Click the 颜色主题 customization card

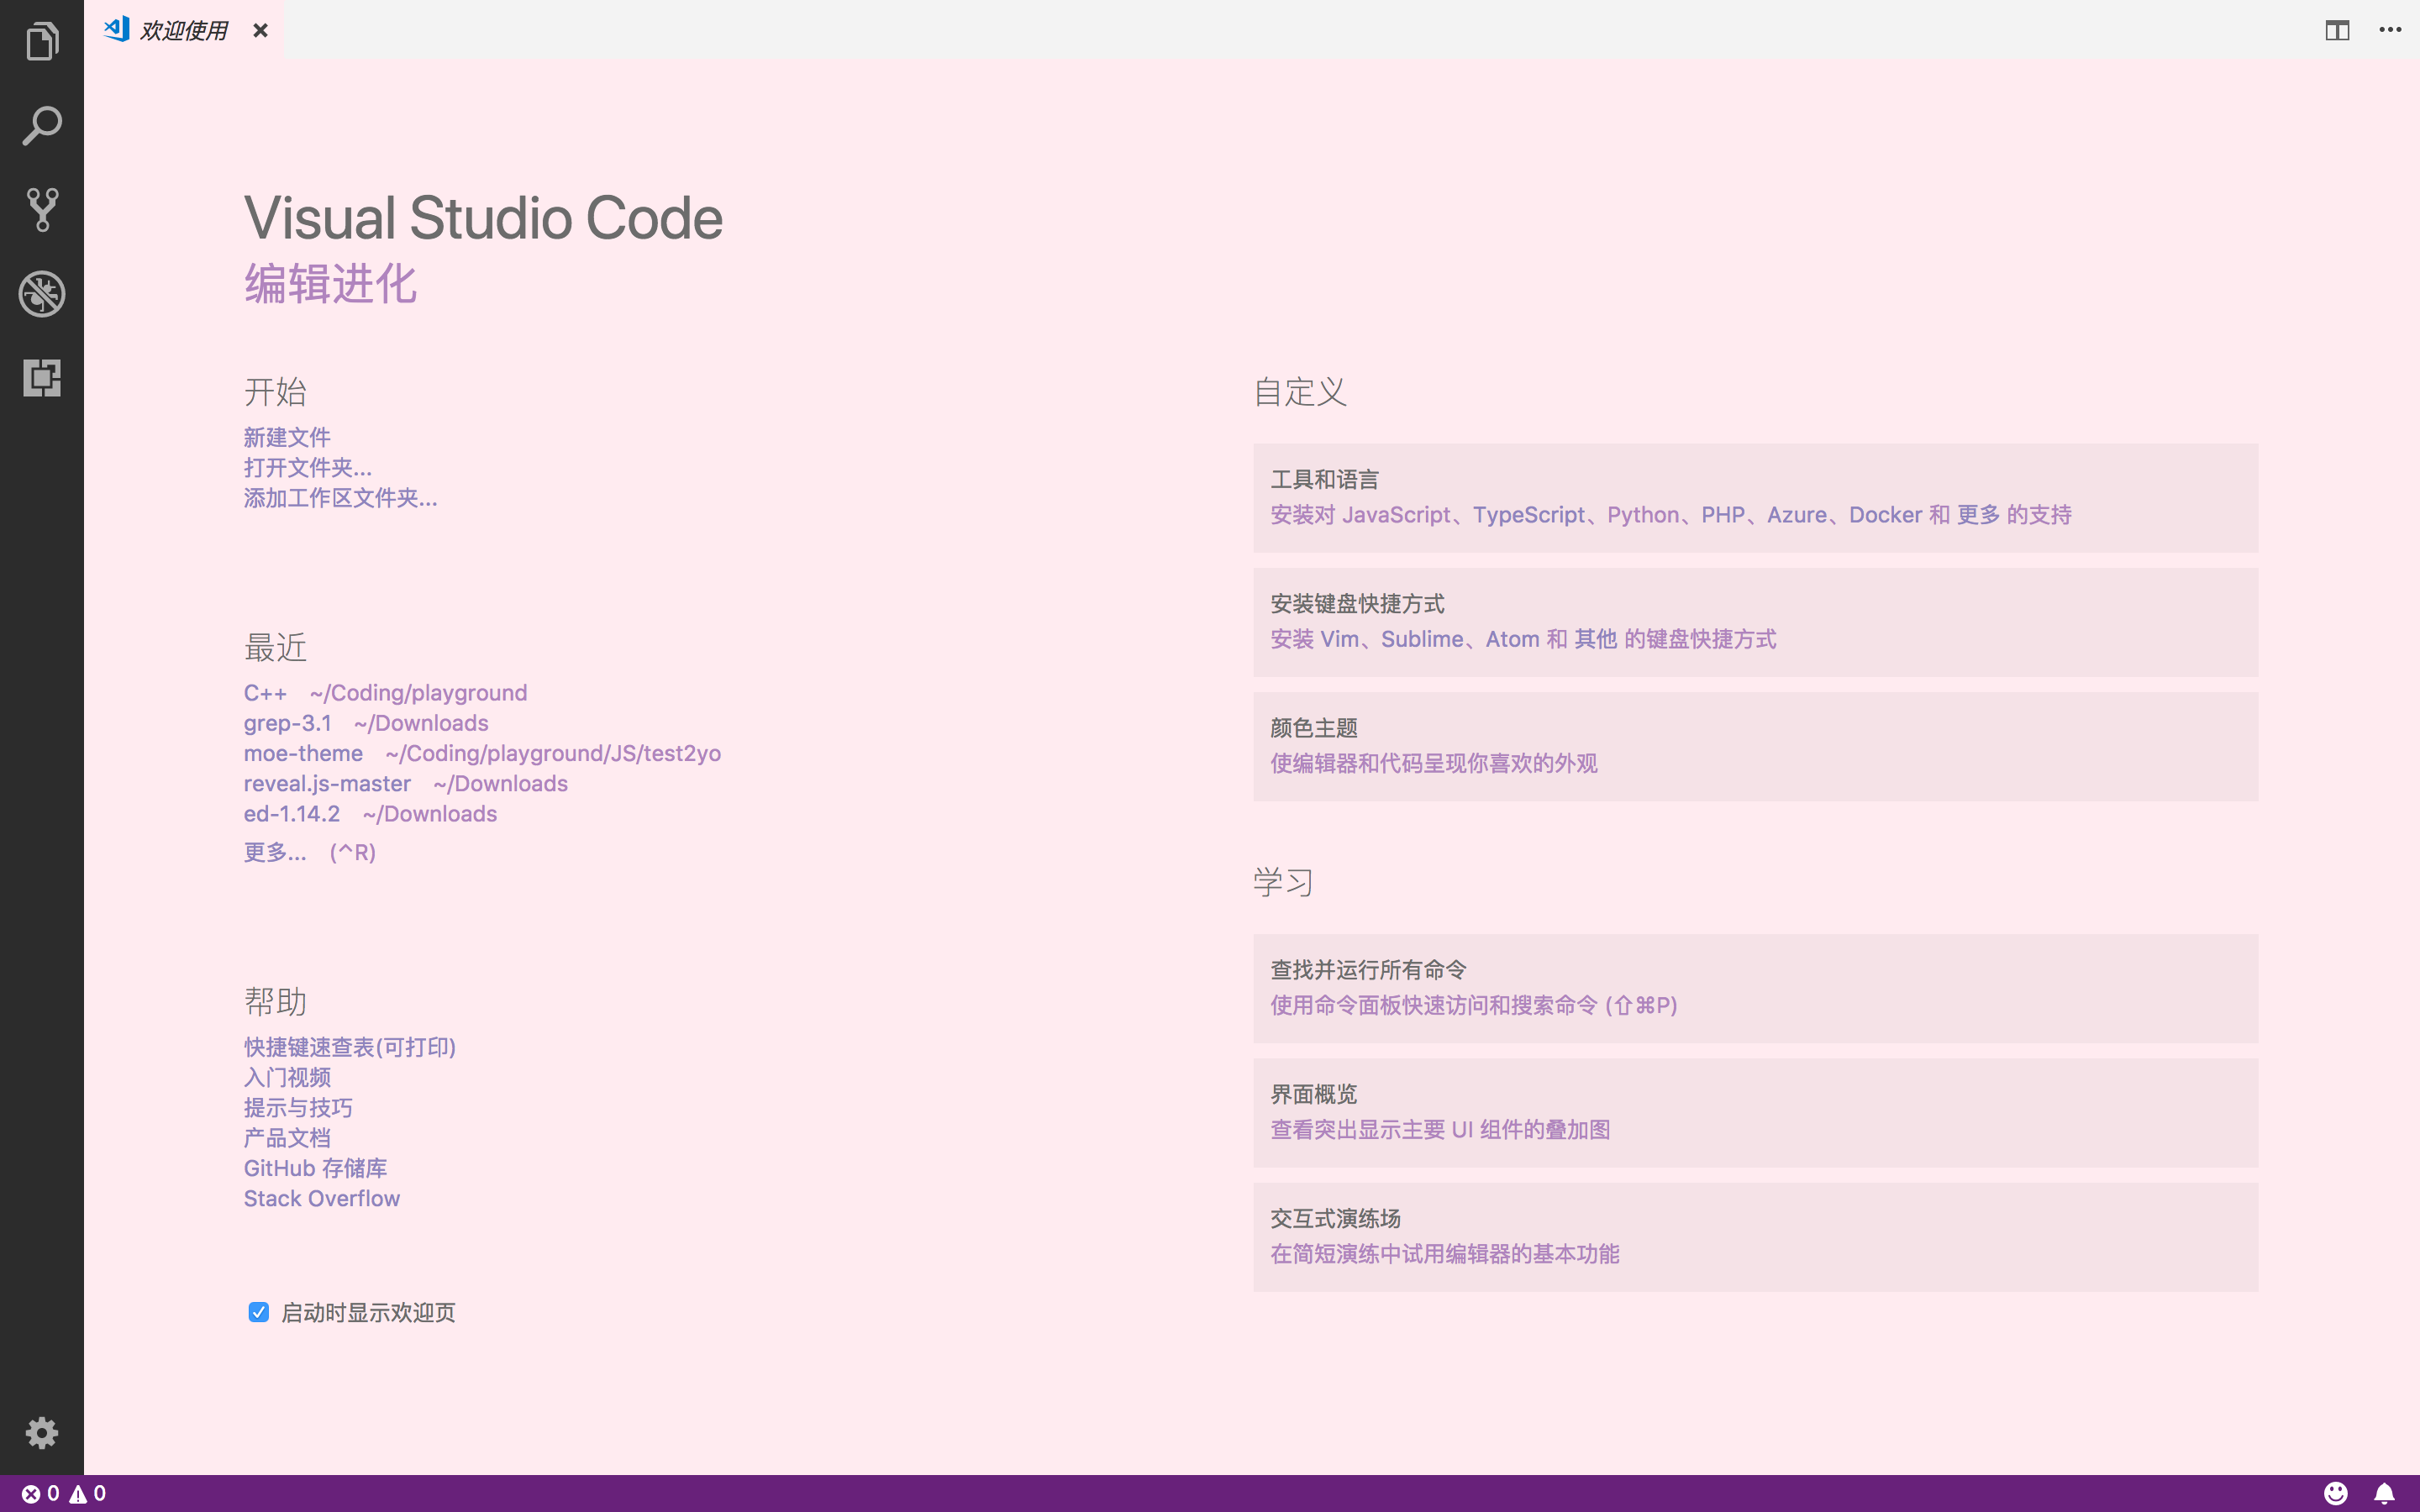(x=1755, y=746)
